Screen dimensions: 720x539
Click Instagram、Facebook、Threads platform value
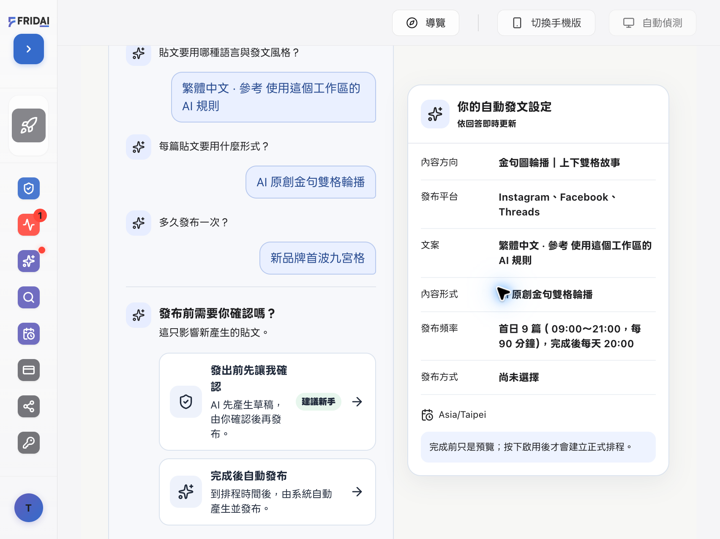point(558,204)
